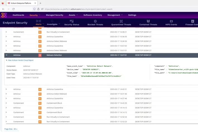Reload the page with refresh icon
Screen dimensions: 198x133
tap(13, 9)
